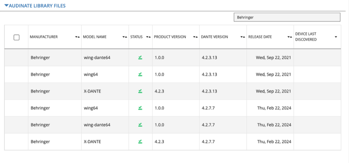Sort by Device Last Discovered column arrow

(336, 37)
